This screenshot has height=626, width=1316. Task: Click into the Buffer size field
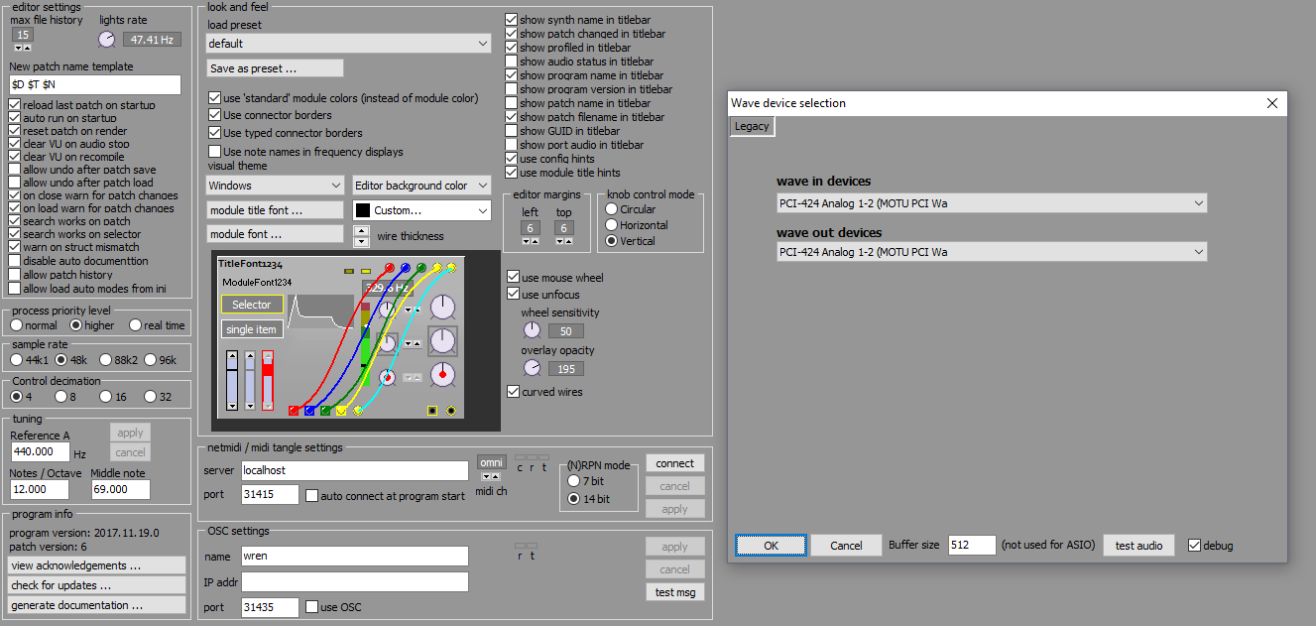pyautogui.click(x=971, y=546)
